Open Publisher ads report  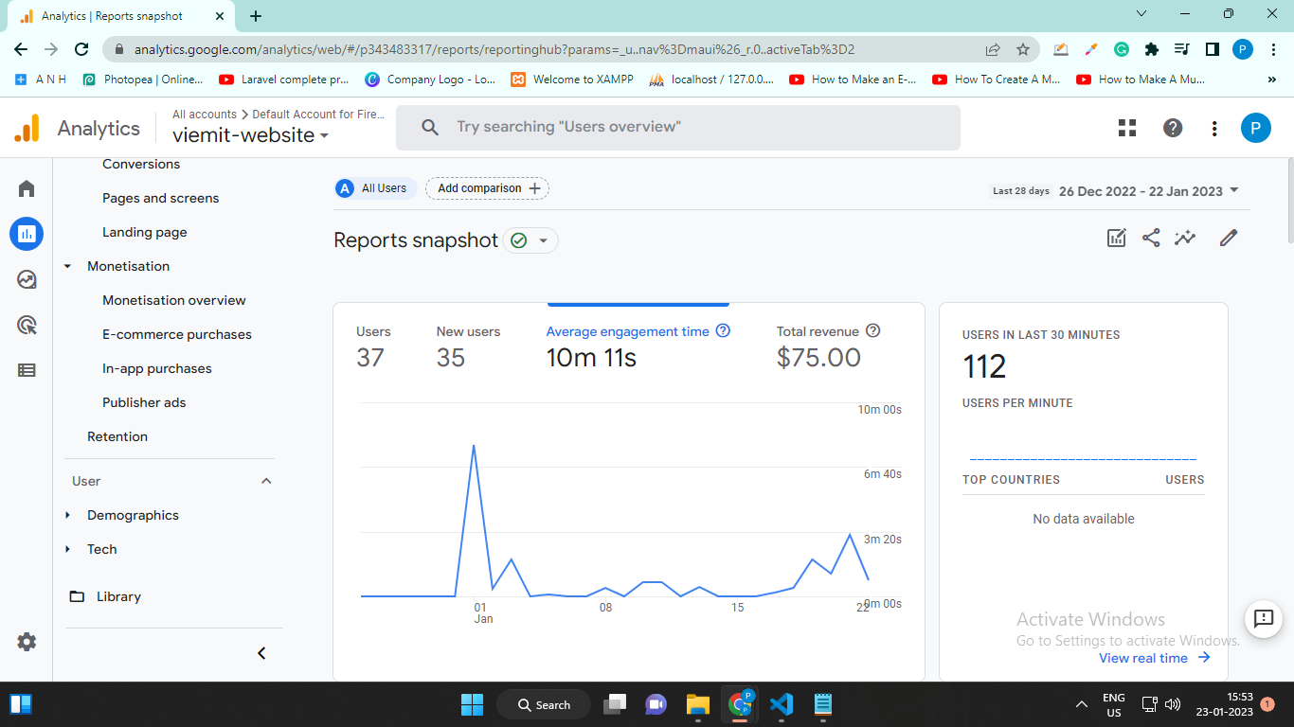click(144, 402)
